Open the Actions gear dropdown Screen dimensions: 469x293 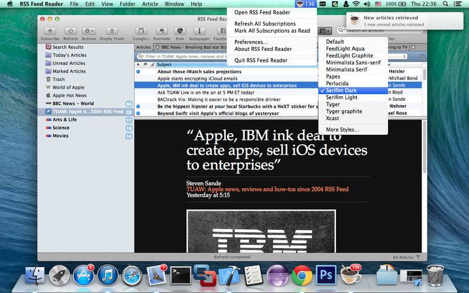click(x=89, y=31)
